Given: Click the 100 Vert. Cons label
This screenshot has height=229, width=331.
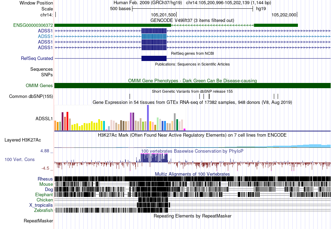Looking at the screenshot, I should tap(20, 160).
